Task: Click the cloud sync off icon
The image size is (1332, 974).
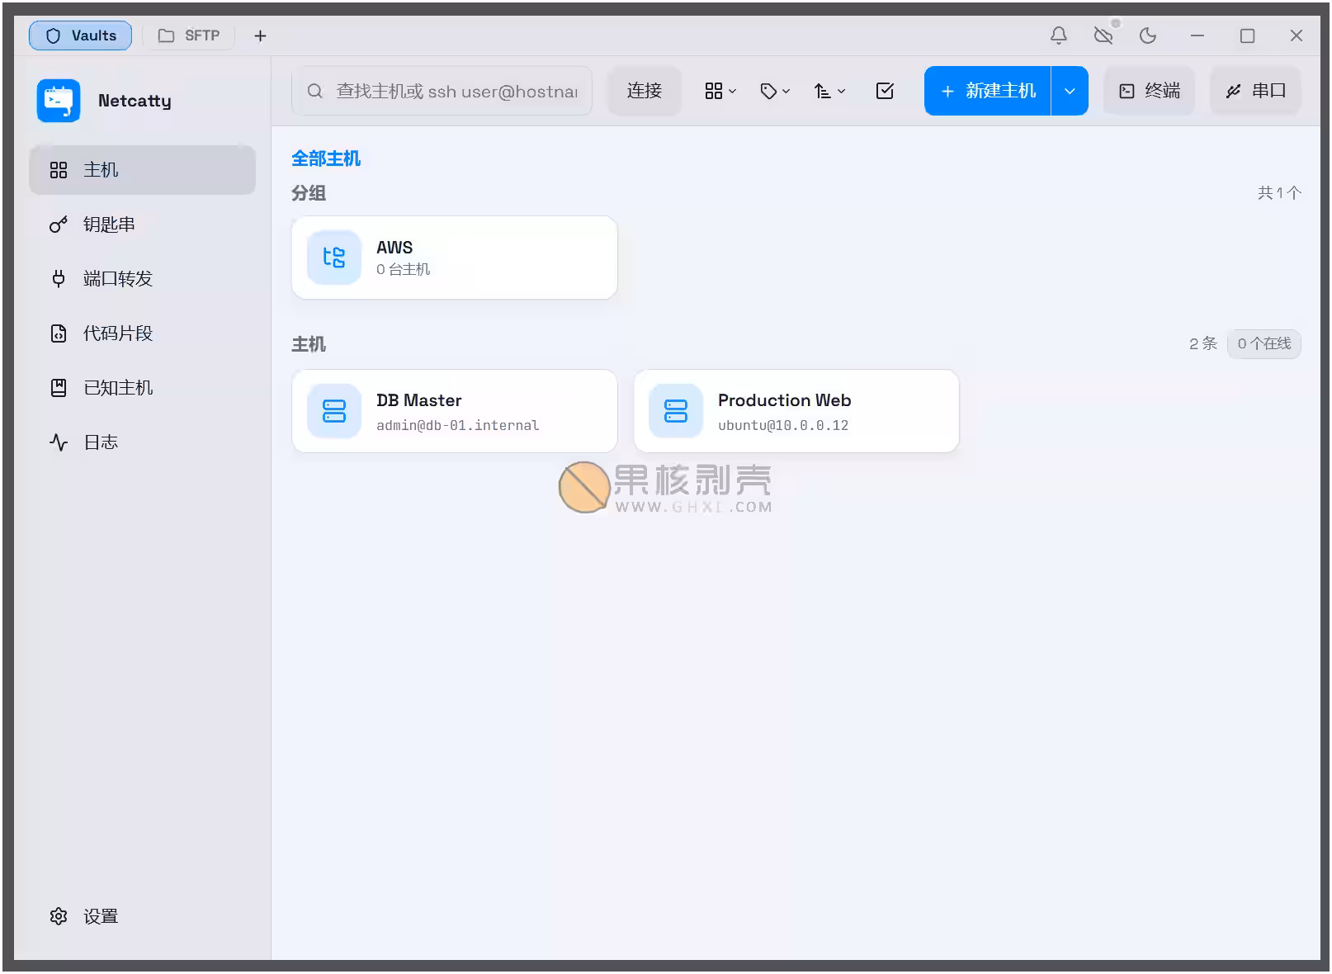Action: (x=1103, y=35)
